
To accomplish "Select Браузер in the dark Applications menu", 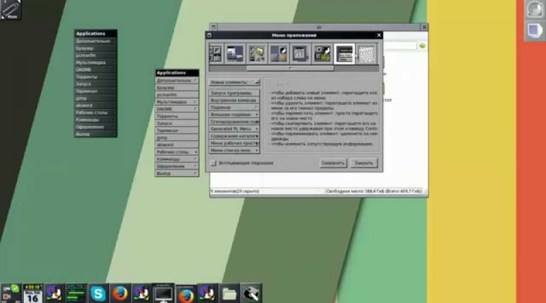I will click(x=96, y=48).
